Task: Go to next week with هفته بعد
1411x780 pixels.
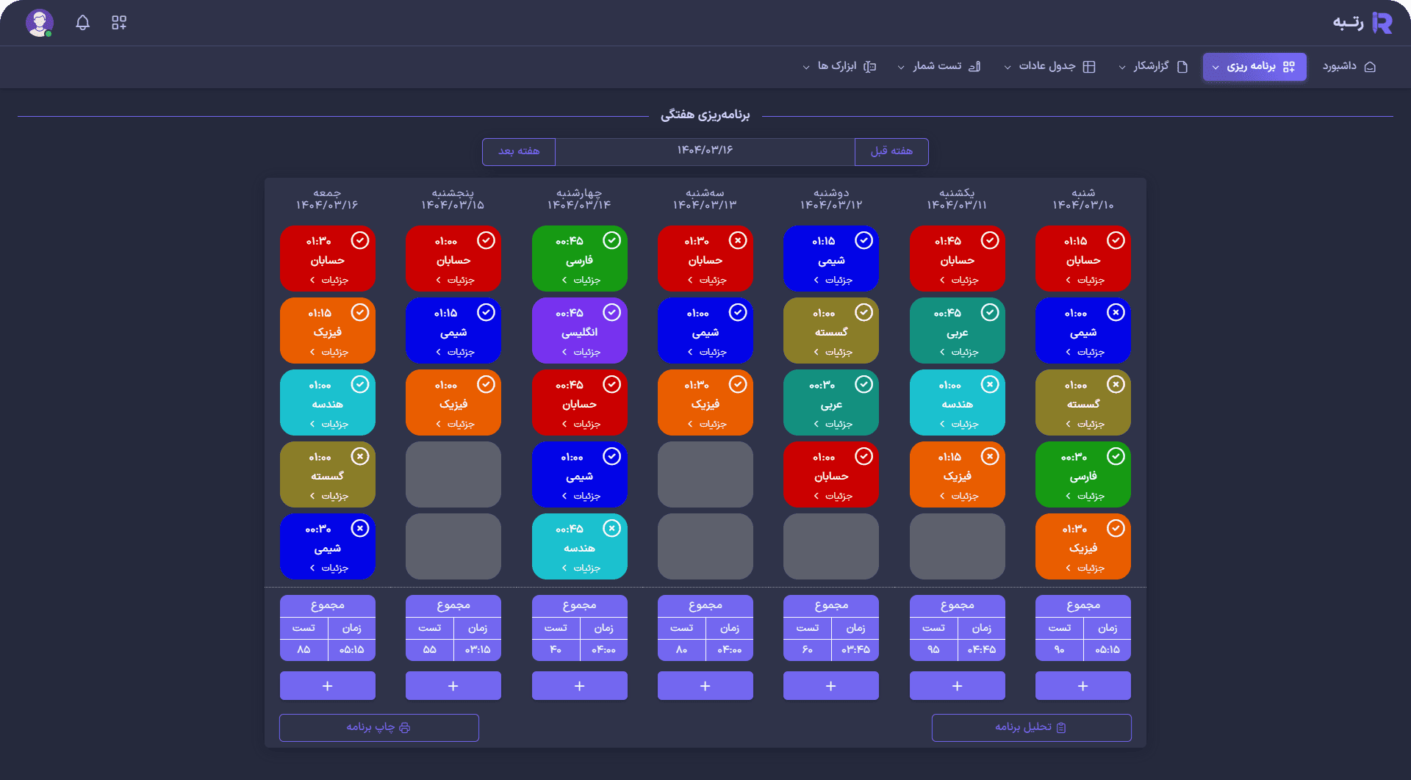Action: pos(519,151)
